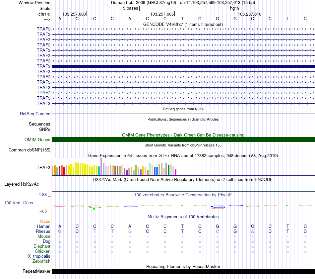The width and height of the screenshot is (315, 279).
Task: Click the OMIM Genes track label
Action: (x=37, y=140)
